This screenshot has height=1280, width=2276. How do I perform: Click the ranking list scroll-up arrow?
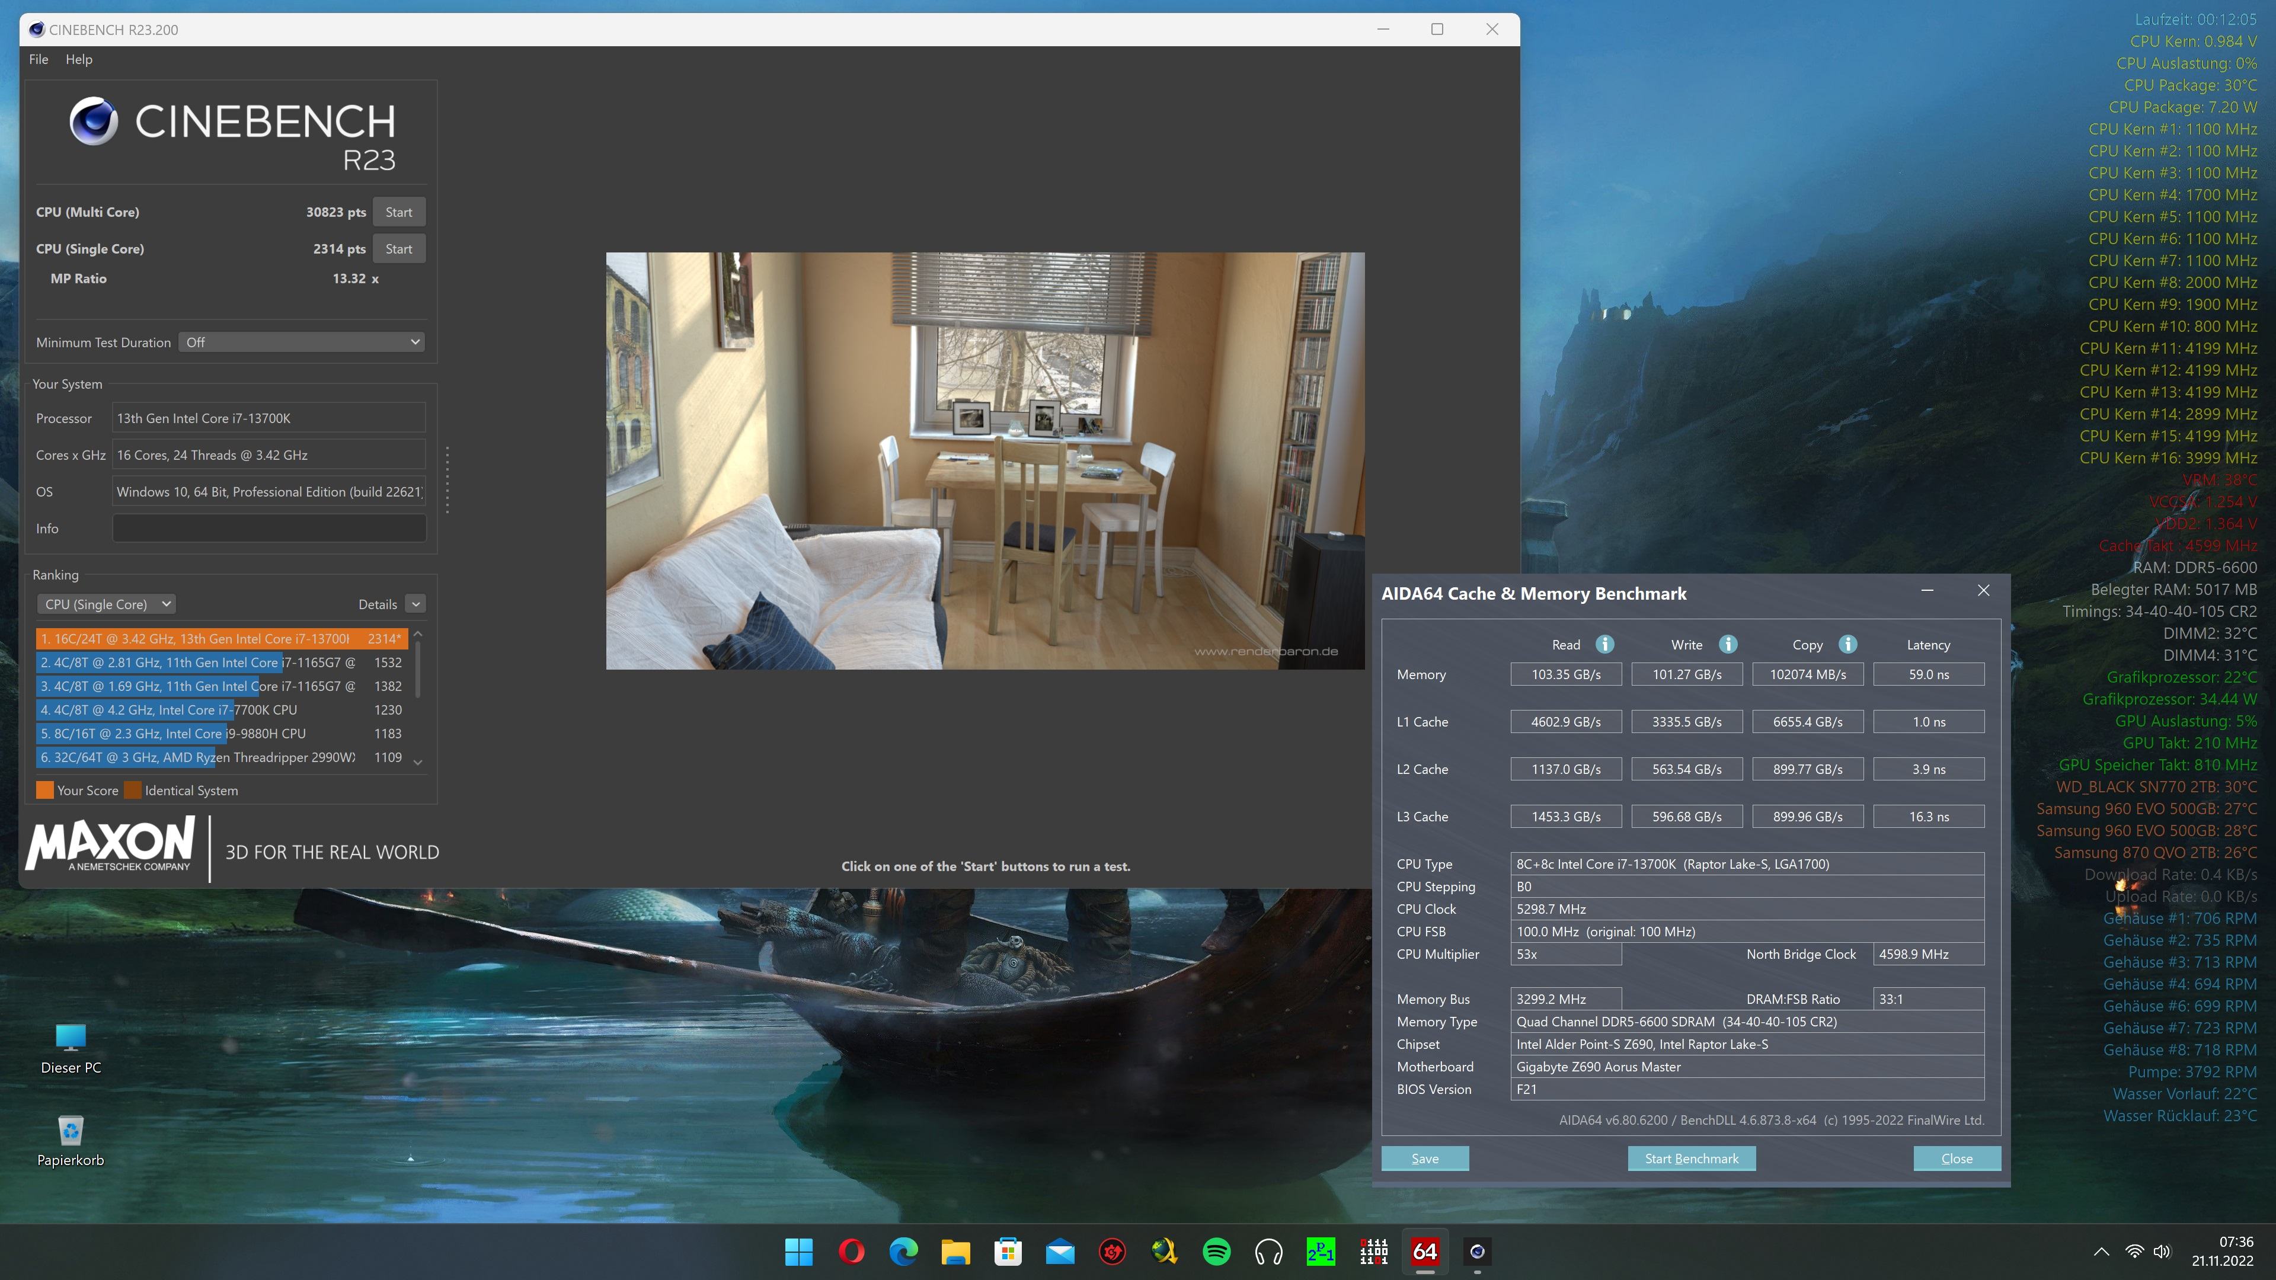(418, 634)
